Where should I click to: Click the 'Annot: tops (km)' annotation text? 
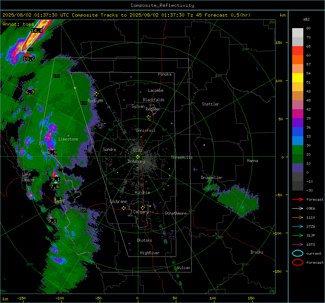coord(25,24)
